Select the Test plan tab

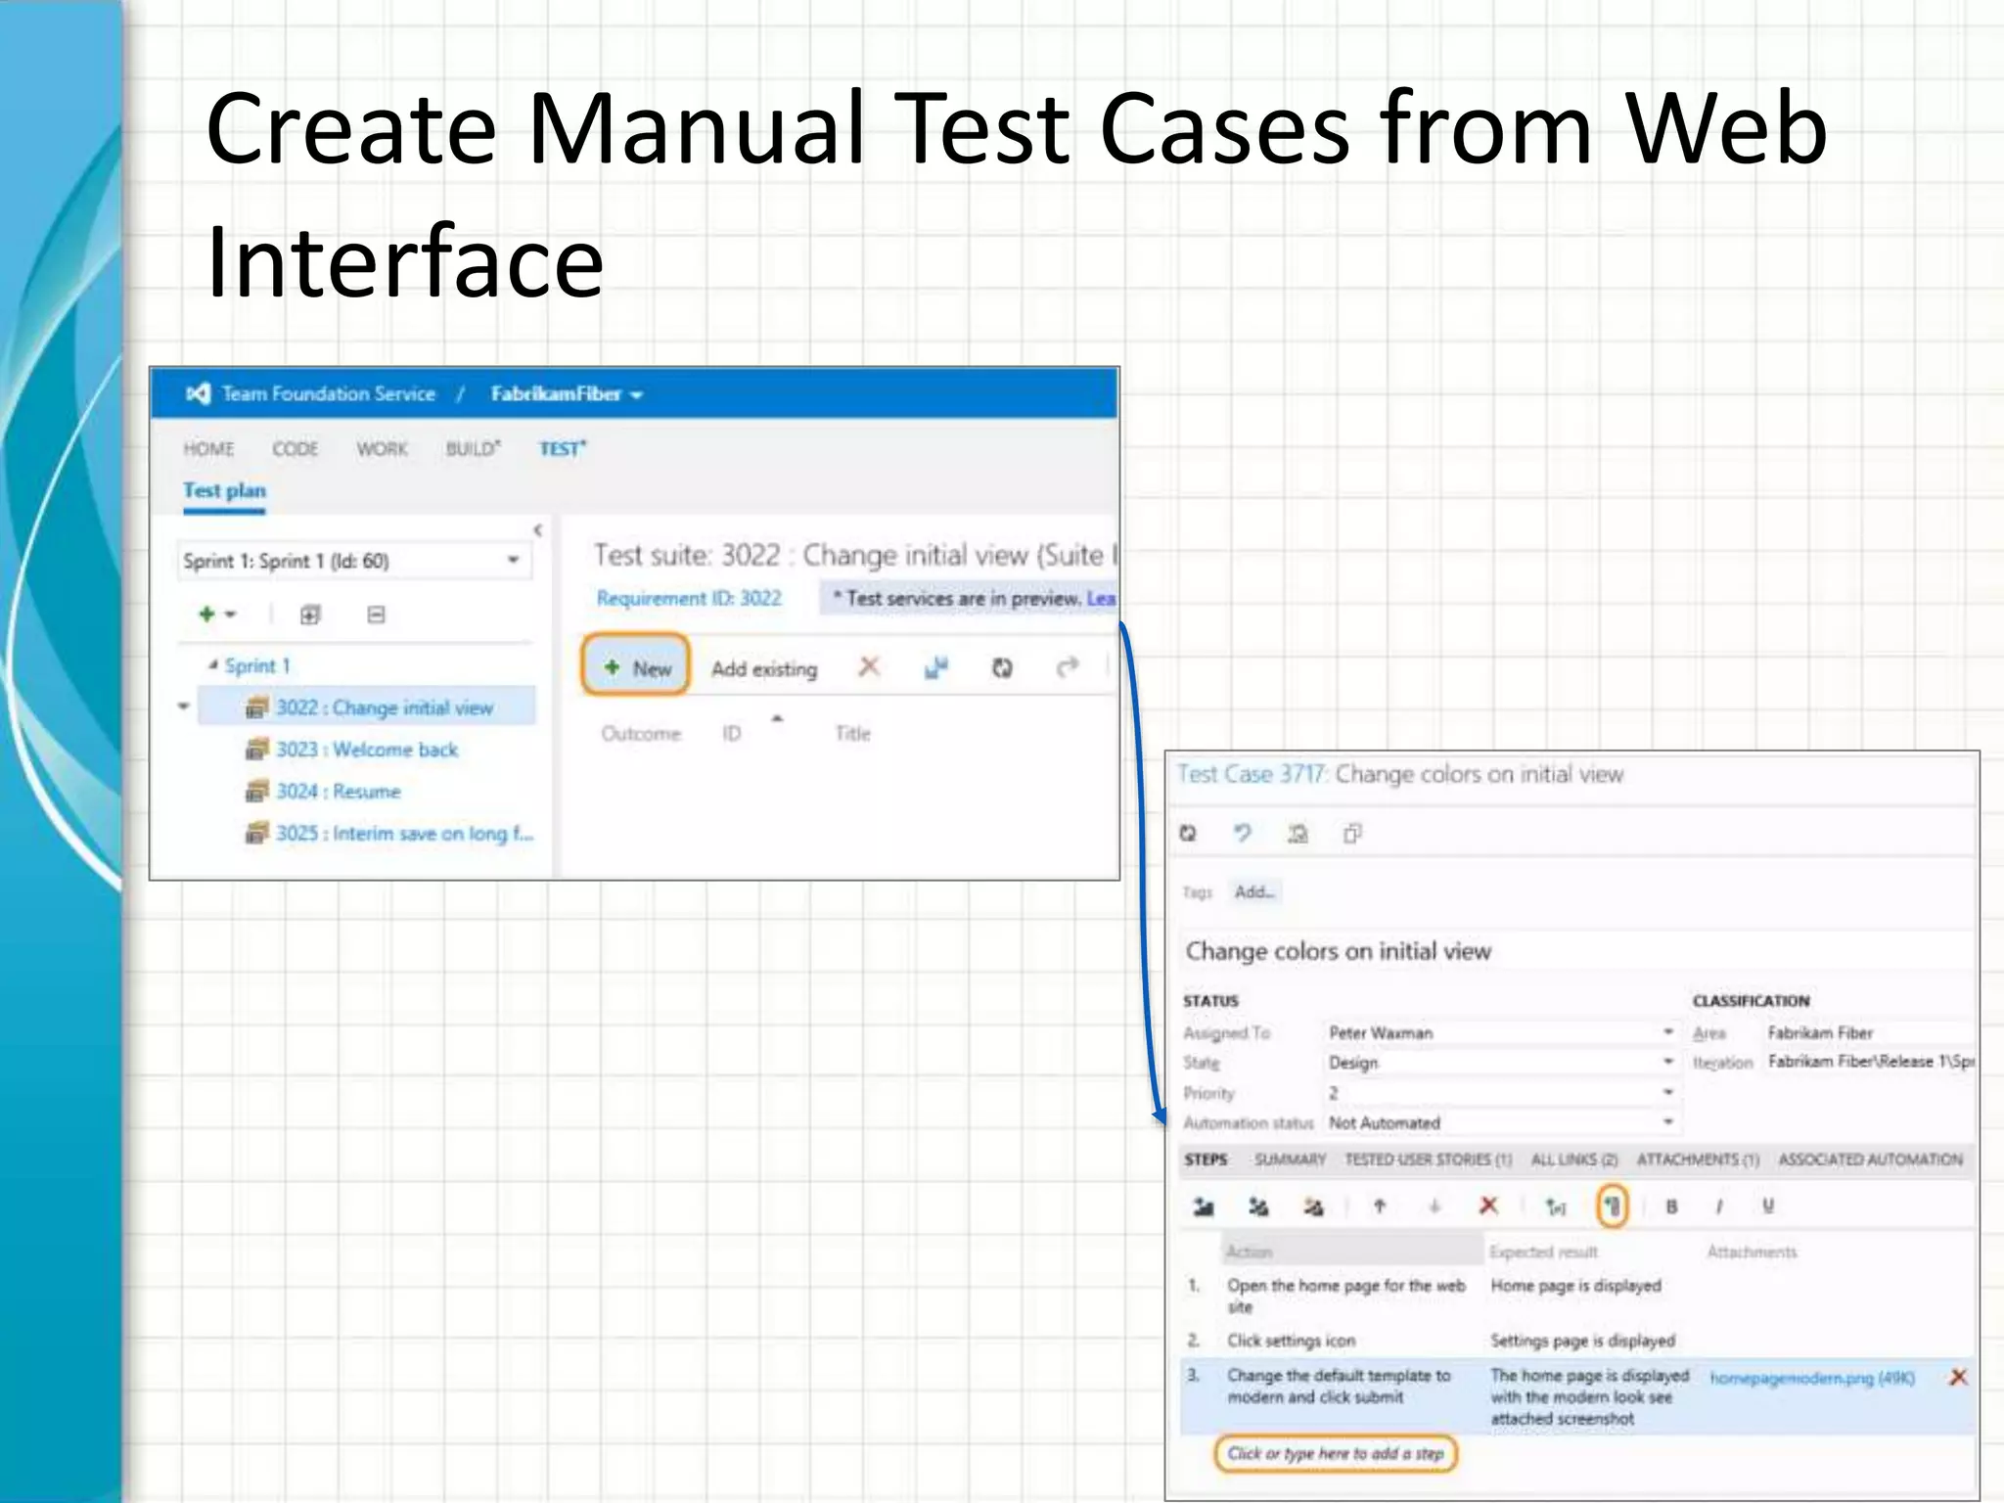coord(224,491)
